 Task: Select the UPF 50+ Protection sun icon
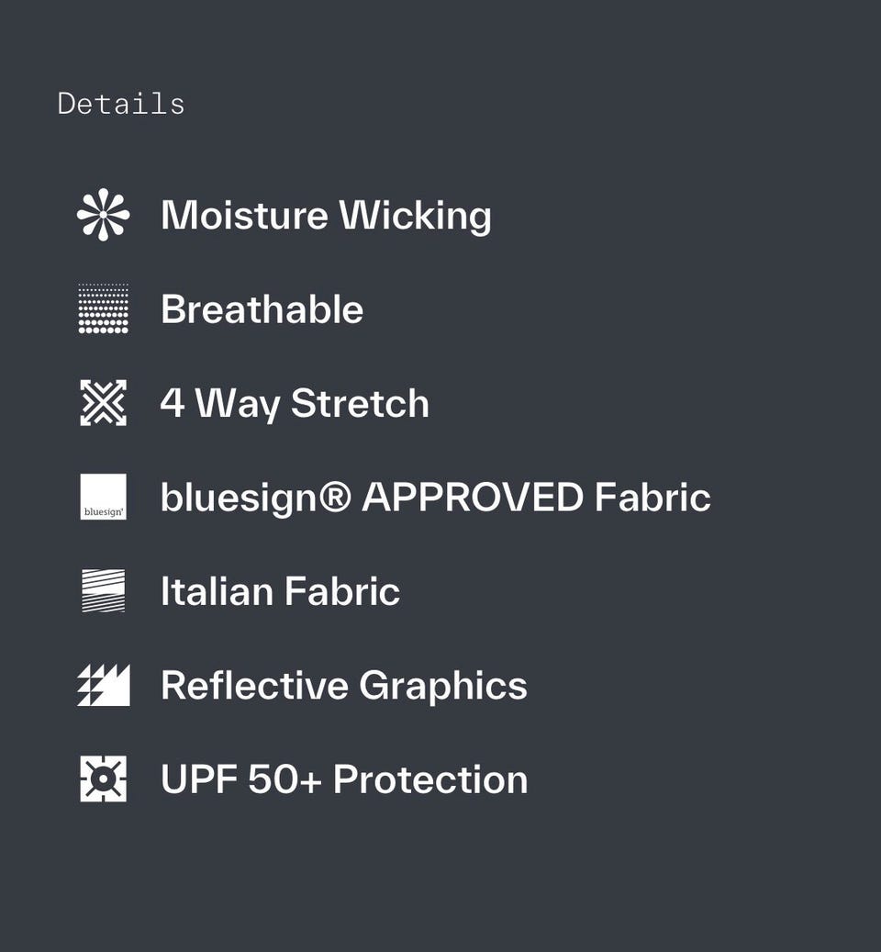[x=103, y=778]
